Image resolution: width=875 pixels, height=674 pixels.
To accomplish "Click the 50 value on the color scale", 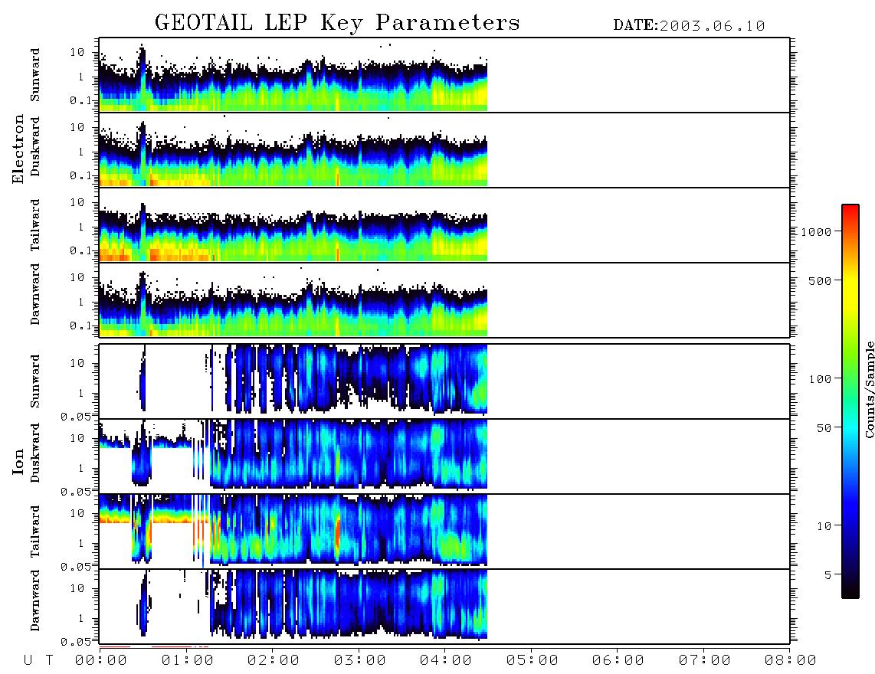I will click(824, 428).
